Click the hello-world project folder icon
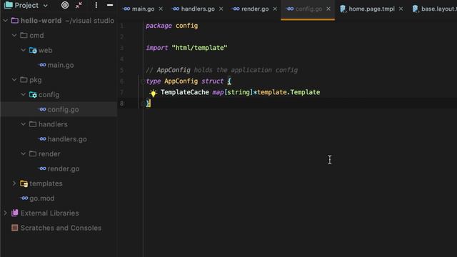This screenshot has height=257, width=457. [15, 21]
